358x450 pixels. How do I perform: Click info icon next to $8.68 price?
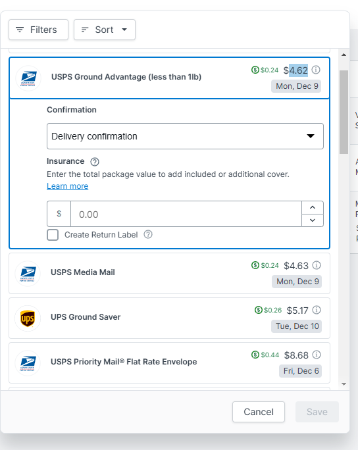pyautogui.click(x=317, y=355)
